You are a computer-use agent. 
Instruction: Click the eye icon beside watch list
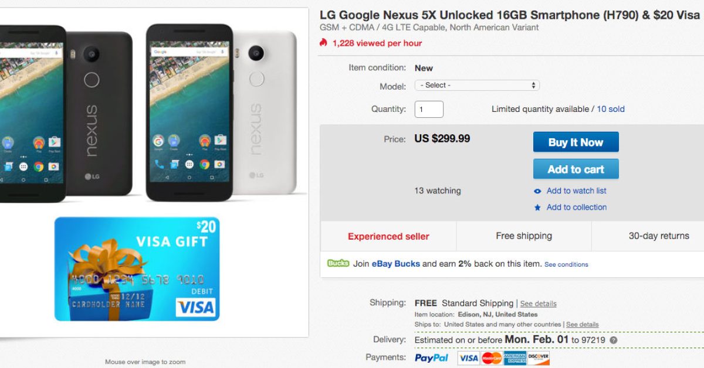(x=537, y=191)
